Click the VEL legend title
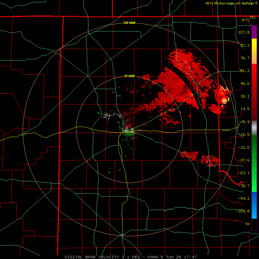Screen dimensions: 259x259 253,17
